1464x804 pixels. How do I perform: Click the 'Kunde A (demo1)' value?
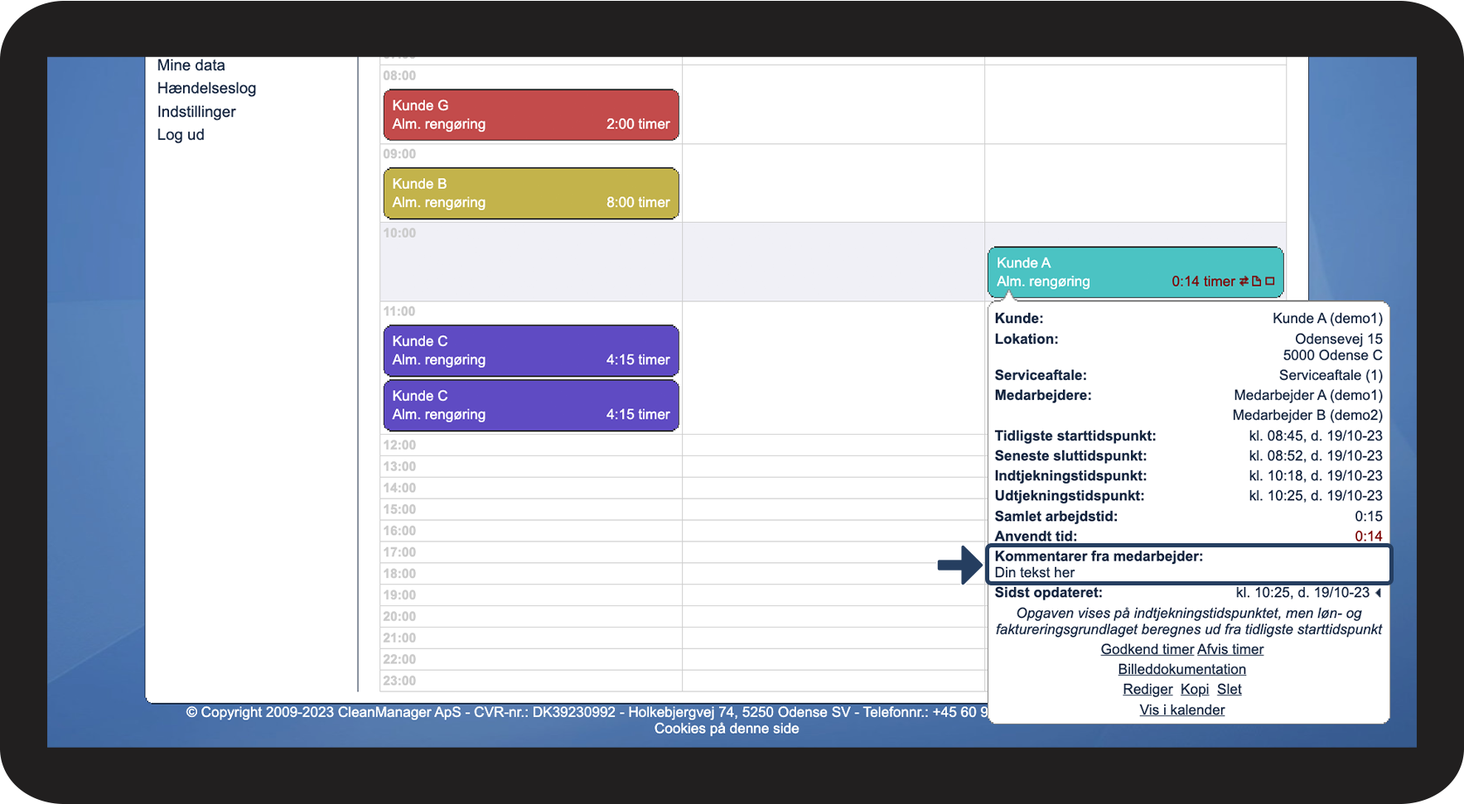point(1327,319)
